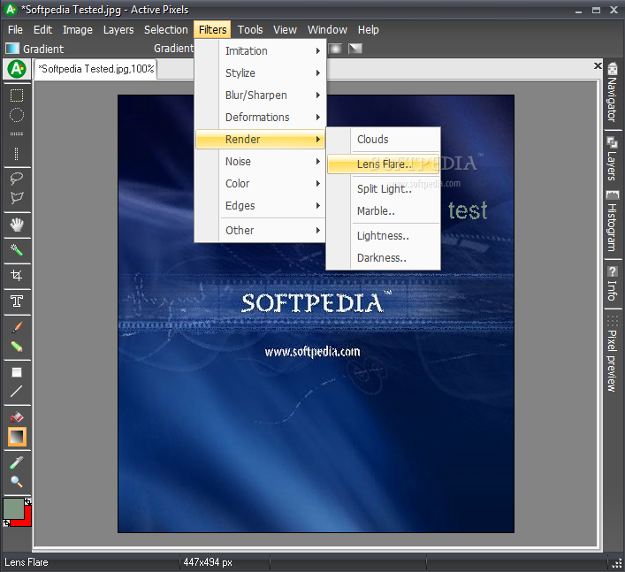Choose Lens Flare from Render submenu
This screenshot has width=625, height=572.
[383, 164]
